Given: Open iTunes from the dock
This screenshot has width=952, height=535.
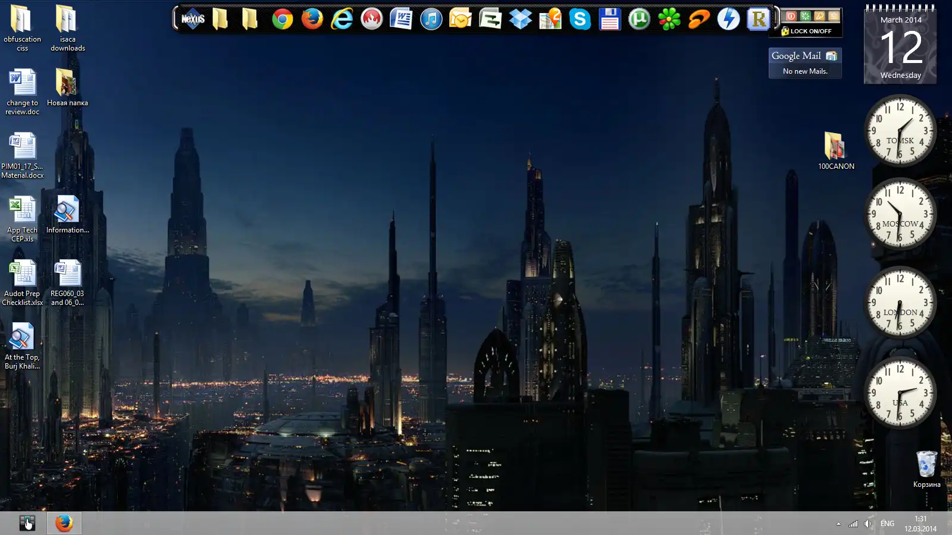Looking at the screenshot, I should click(x=431, y=19).
